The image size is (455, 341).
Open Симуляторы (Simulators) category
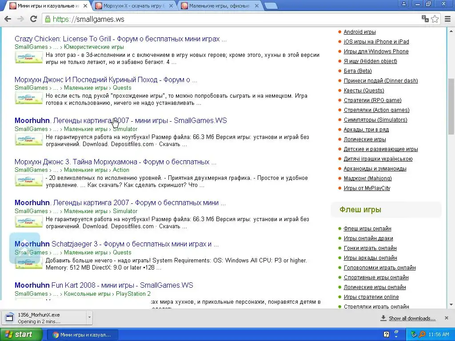coord(375,120)
